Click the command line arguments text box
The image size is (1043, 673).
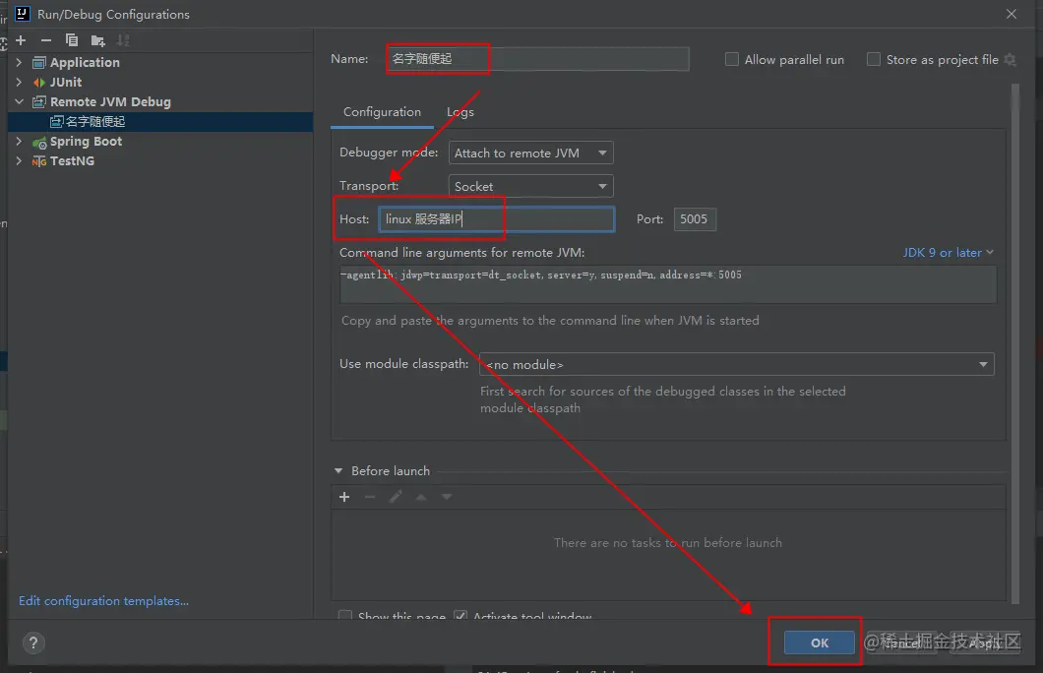[668, 284]
